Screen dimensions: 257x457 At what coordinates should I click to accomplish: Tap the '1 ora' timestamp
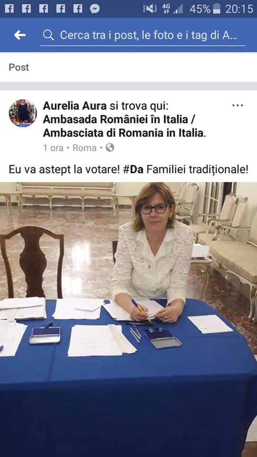[x=53, y=148]
